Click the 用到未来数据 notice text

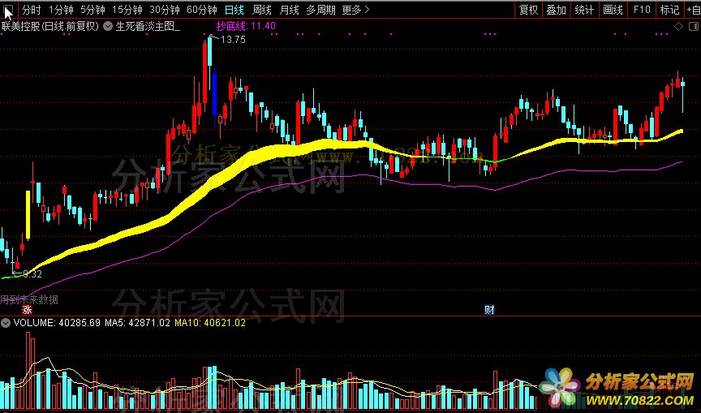29,299
